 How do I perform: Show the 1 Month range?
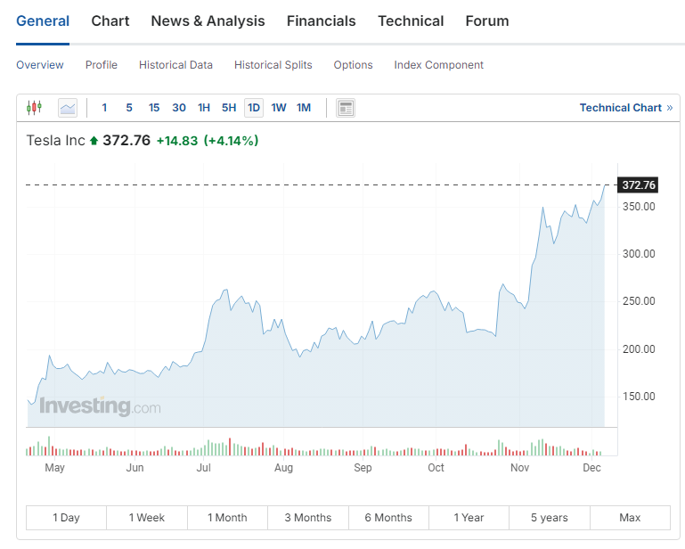coord(227,518)
